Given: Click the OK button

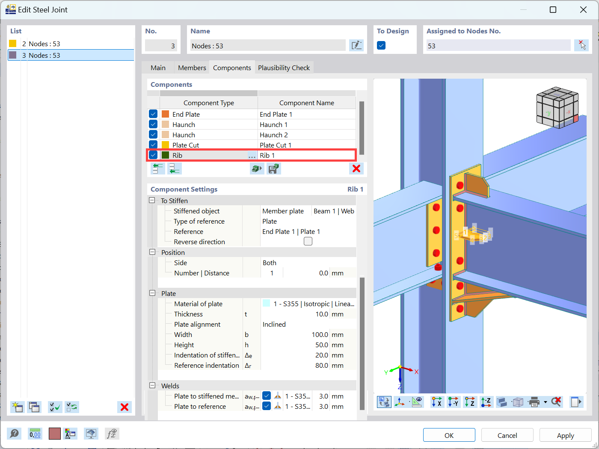Looking at the screenshot, I should pyautogui.click(x=449, y=435).
